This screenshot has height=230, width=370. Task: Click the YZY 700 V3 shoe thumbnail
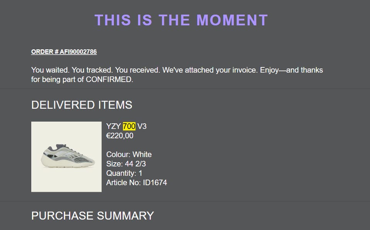point(66,157)
